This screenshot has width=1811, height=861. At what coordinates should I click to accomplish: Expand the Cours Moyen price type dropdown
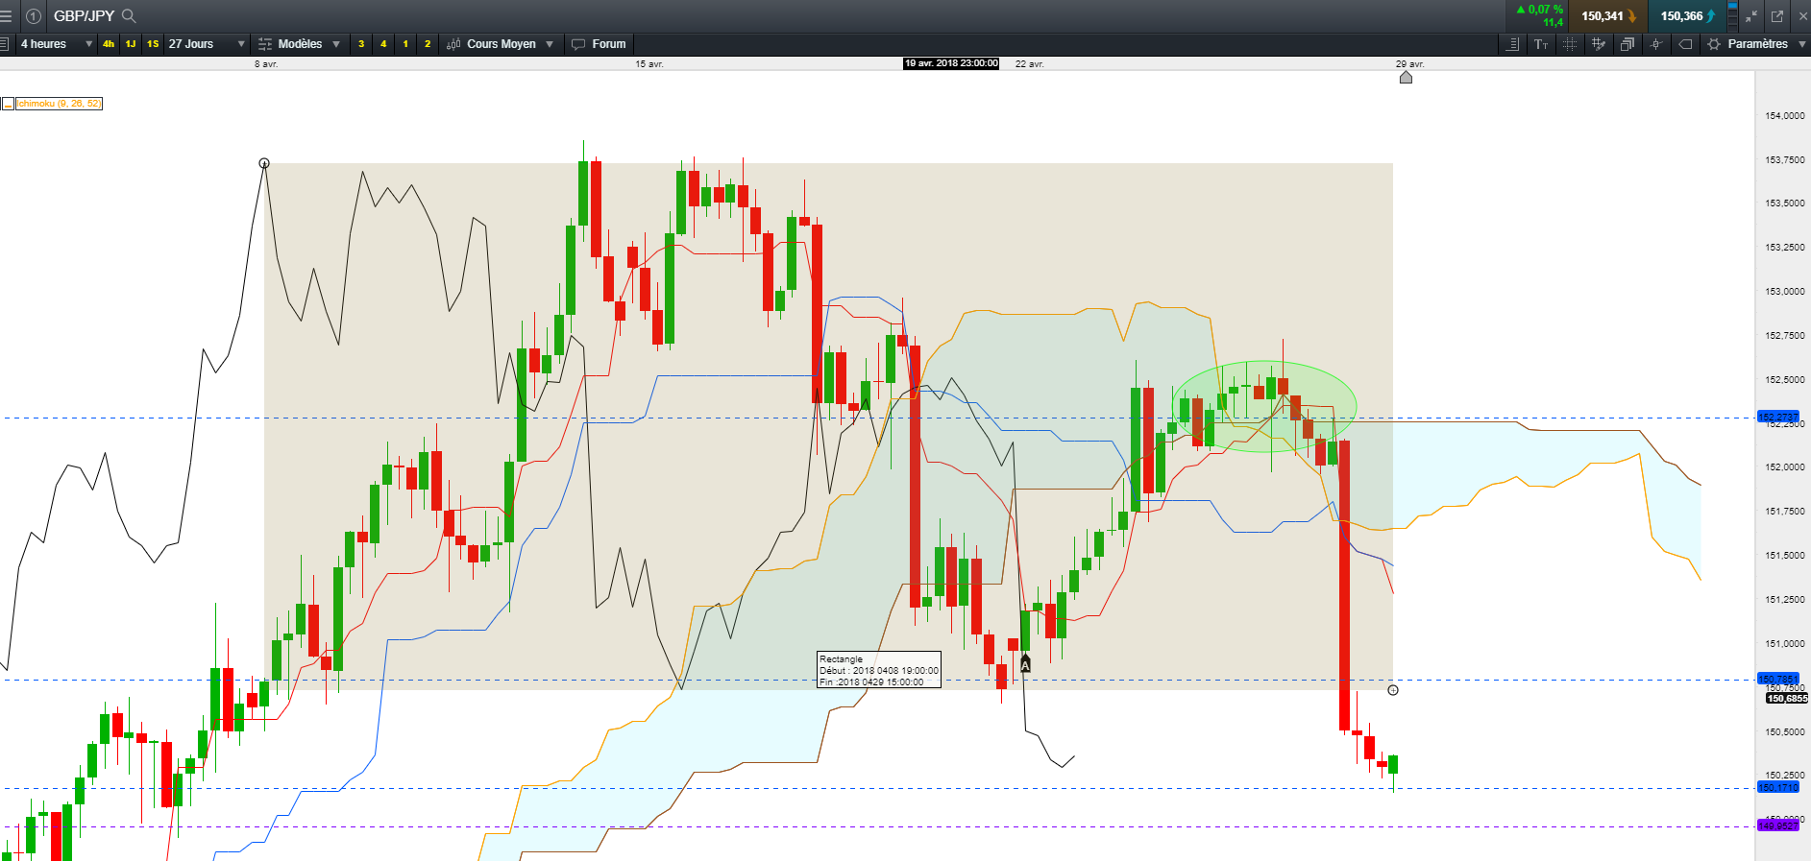pyautogui.click(x=550, y=44)
